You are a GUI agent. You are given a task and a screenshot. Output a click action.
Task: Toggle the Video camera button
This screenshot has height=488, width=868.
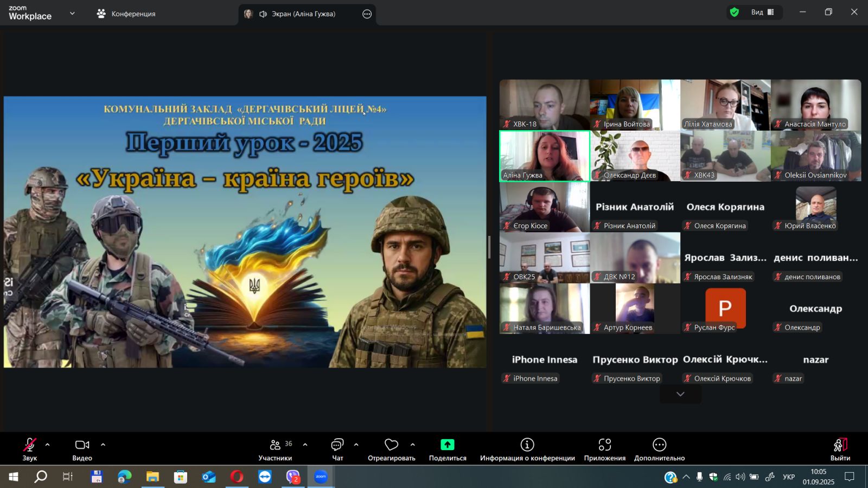pyautogui.click(x=82, y=445)
